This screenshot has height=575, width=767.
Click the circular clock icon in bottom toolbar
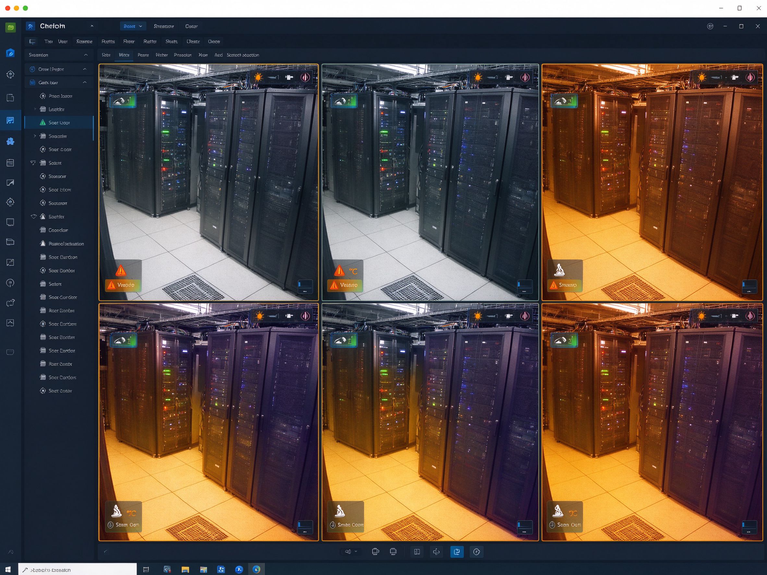[x=476, y=551]
